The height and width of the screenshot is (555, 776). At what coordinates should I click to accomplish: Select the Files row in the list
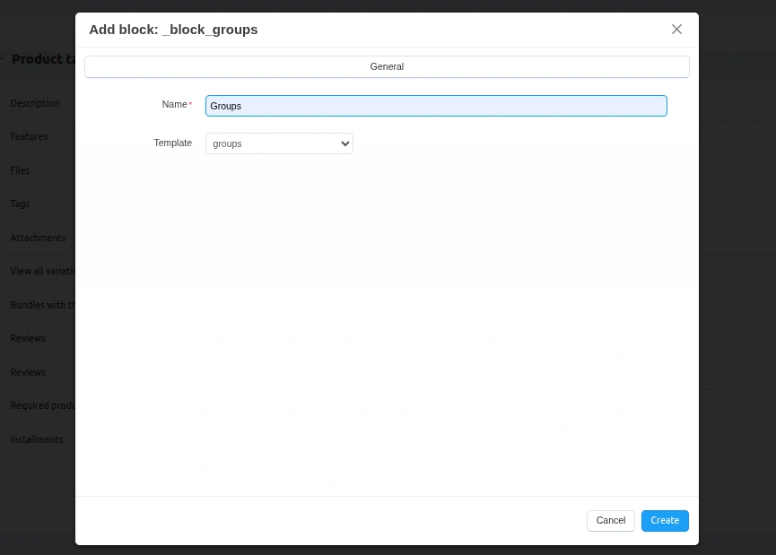[x=21, y=170]
